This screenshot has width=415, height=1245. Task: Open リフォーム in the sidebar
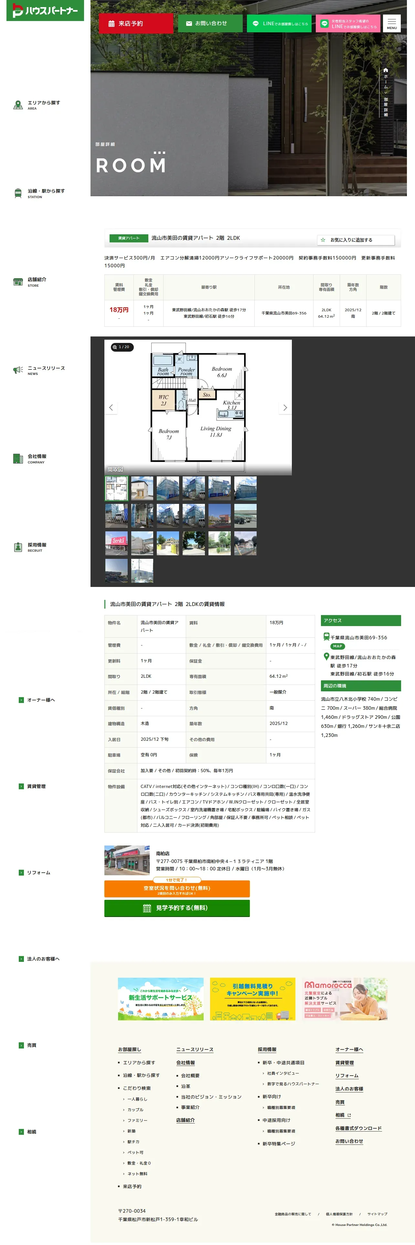38,872
